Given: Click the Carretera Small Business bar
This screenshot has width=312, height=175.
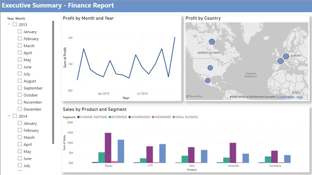Looking at the screenshot, I should (x=287, y=159).
